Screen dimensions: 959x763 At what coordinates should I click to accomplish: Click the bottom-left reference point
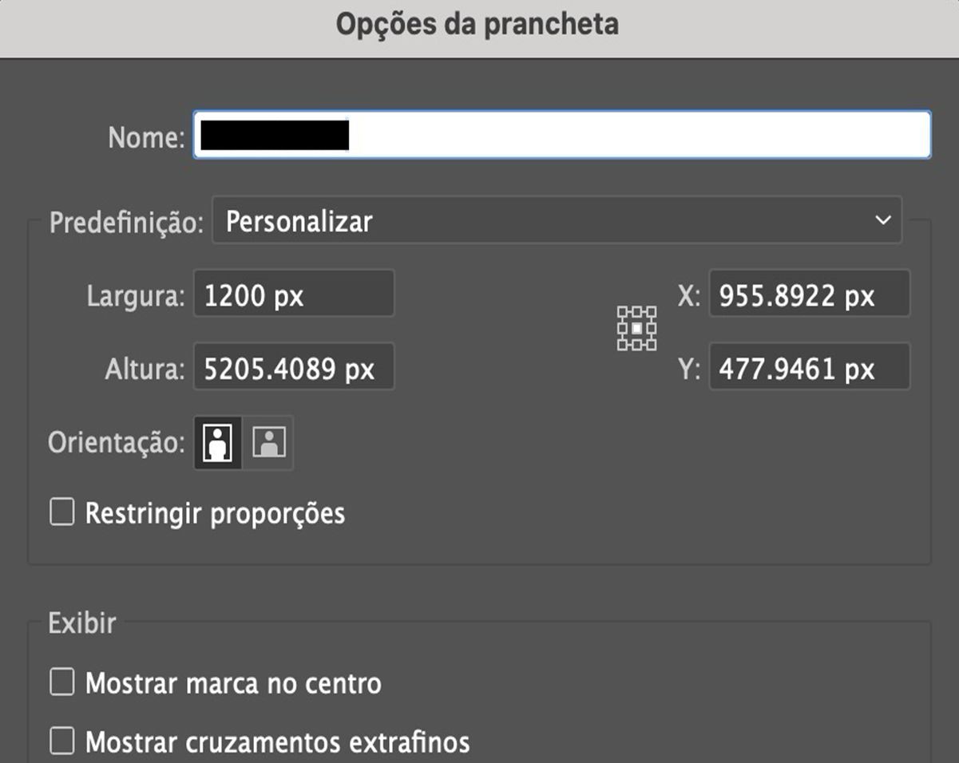coord(621,345)
